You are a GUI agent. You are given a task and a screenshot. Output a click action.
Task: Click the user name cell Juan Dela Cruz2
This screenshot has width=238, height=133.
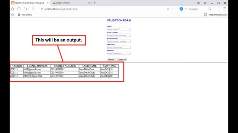(x=89, y=76)
